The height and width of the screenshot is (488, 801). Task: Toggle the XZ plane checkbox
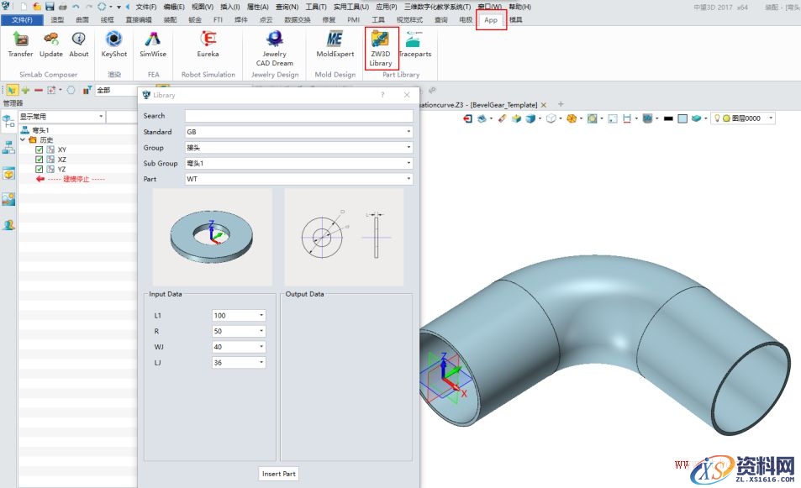pos(40,160)
